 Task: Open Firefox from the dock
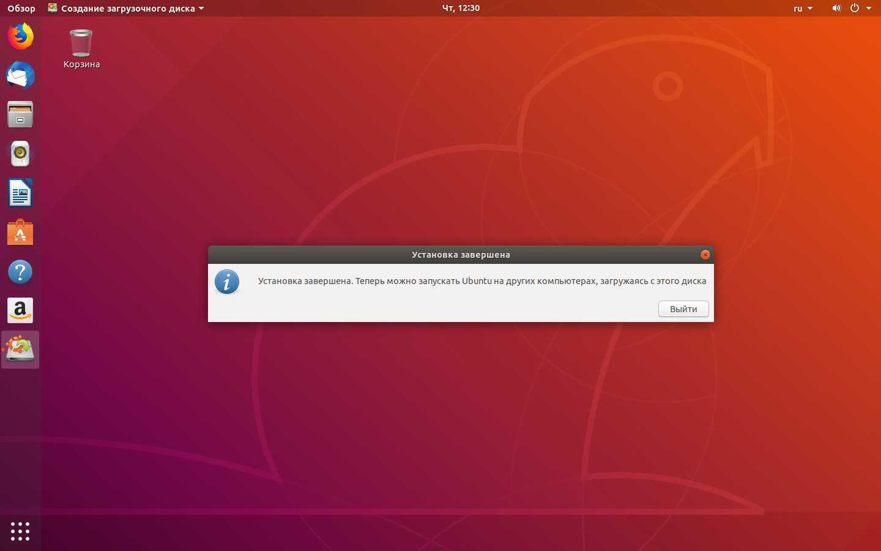pyautogui.click(x=20, y=36)
